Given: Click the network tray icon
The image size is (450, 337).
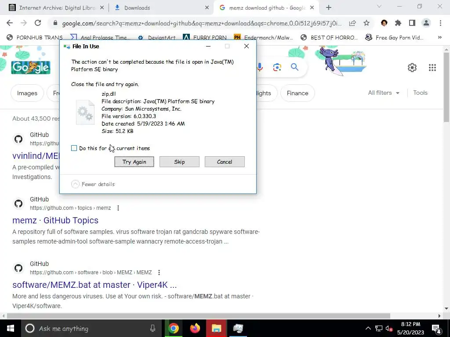Looking at the screenshot, I should pyautogui.click(x=379, y=328).
